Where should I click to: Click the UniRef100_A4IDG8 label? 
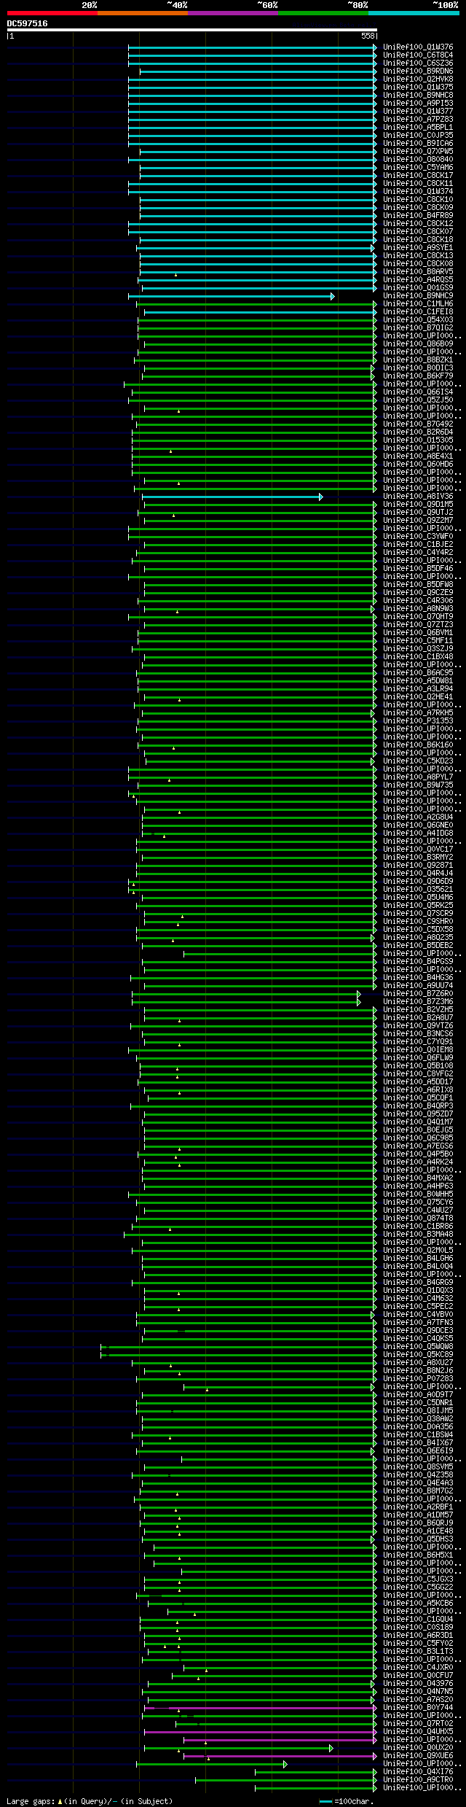418,833
